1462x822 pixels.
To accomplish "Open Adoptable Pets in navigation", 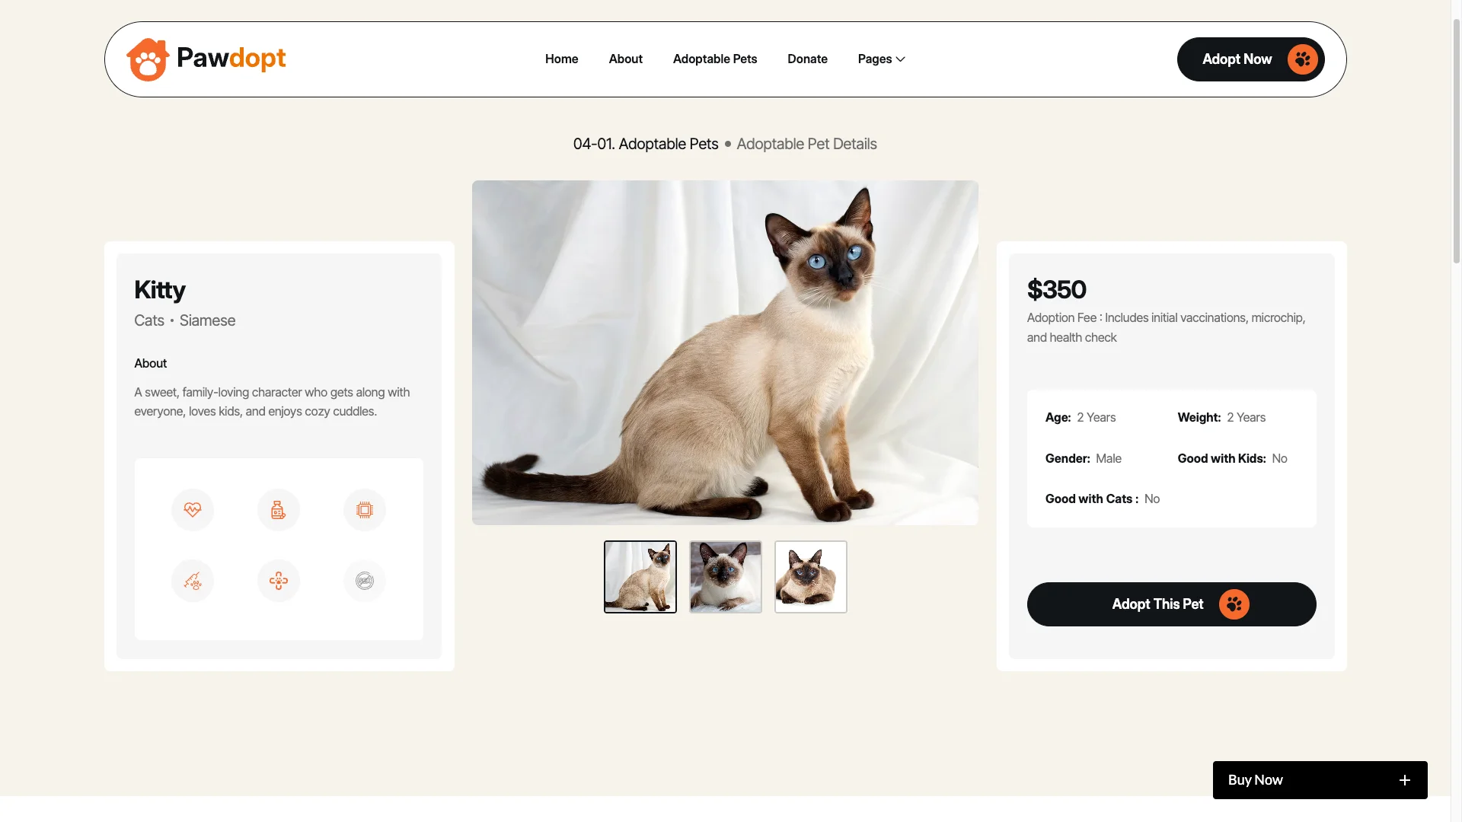I will (x=715, y=59).
